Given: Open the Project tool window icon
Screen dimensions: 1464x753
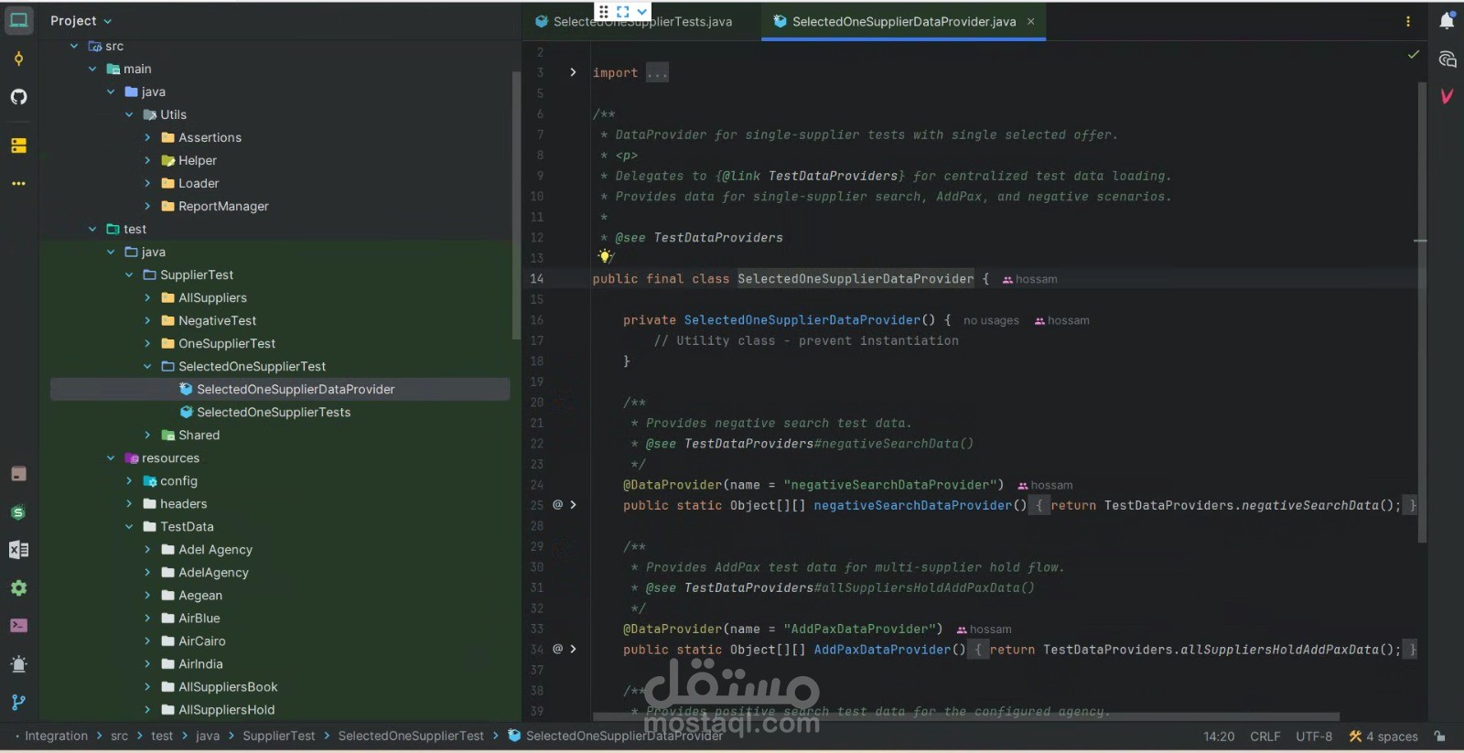Looking at the screenshot, I should (x=19, y=20).
